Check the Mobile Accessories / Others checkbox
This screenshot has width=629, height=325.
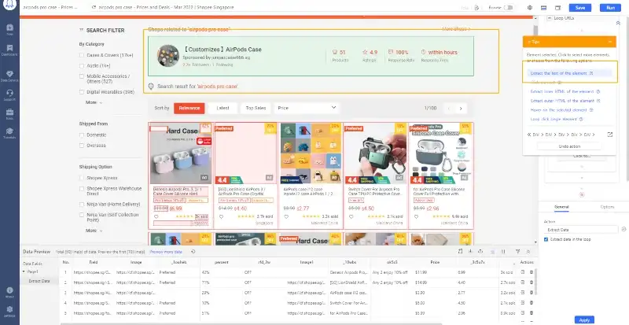click(x=82, y=76)
